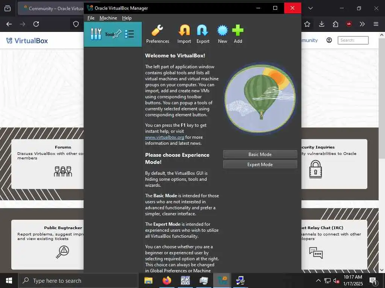The height and width of the screenshot is (288, 385).
Task: Expand more toolbar tools chevrons in Firefox
Action: coord(362,24)
